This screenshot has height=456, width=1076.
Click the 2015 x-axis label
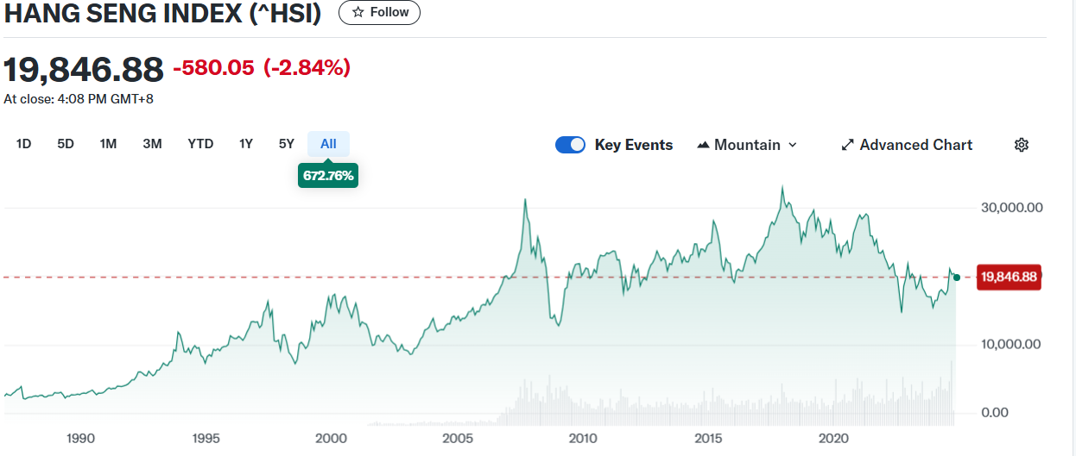tap(709, 438)
